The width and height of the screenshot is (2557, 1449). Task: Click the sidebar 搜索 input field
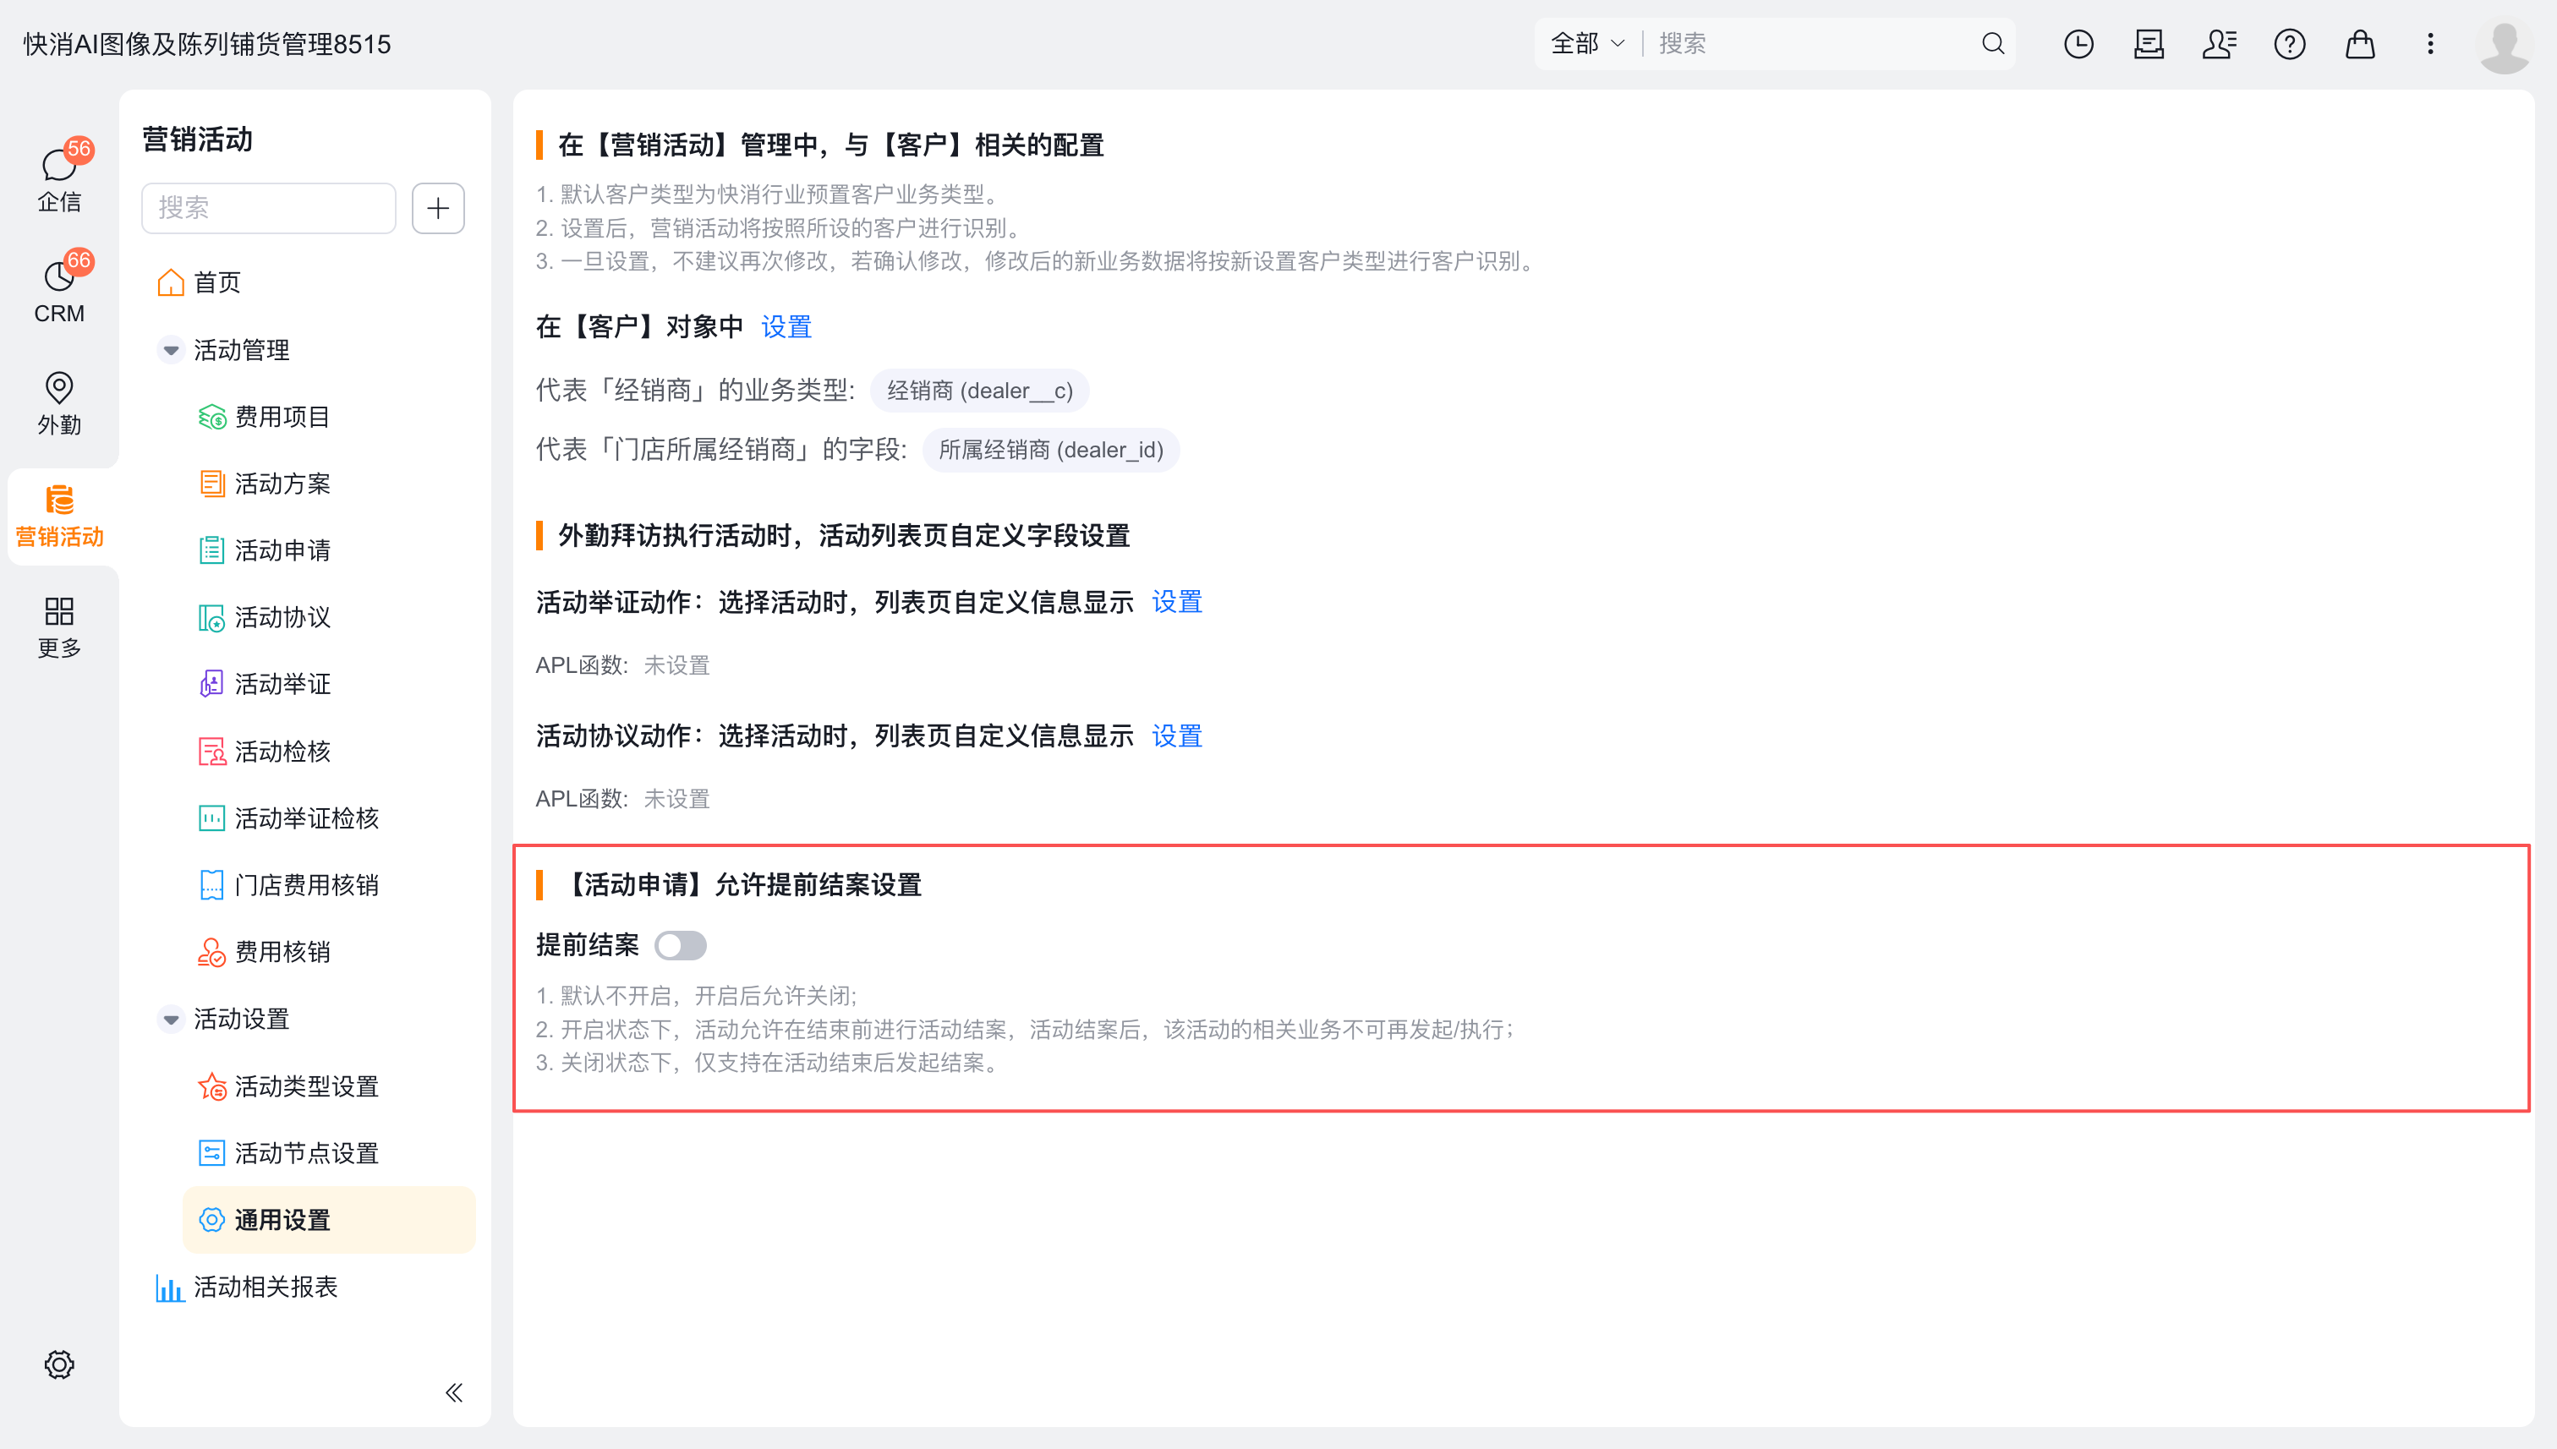(269, 208)
